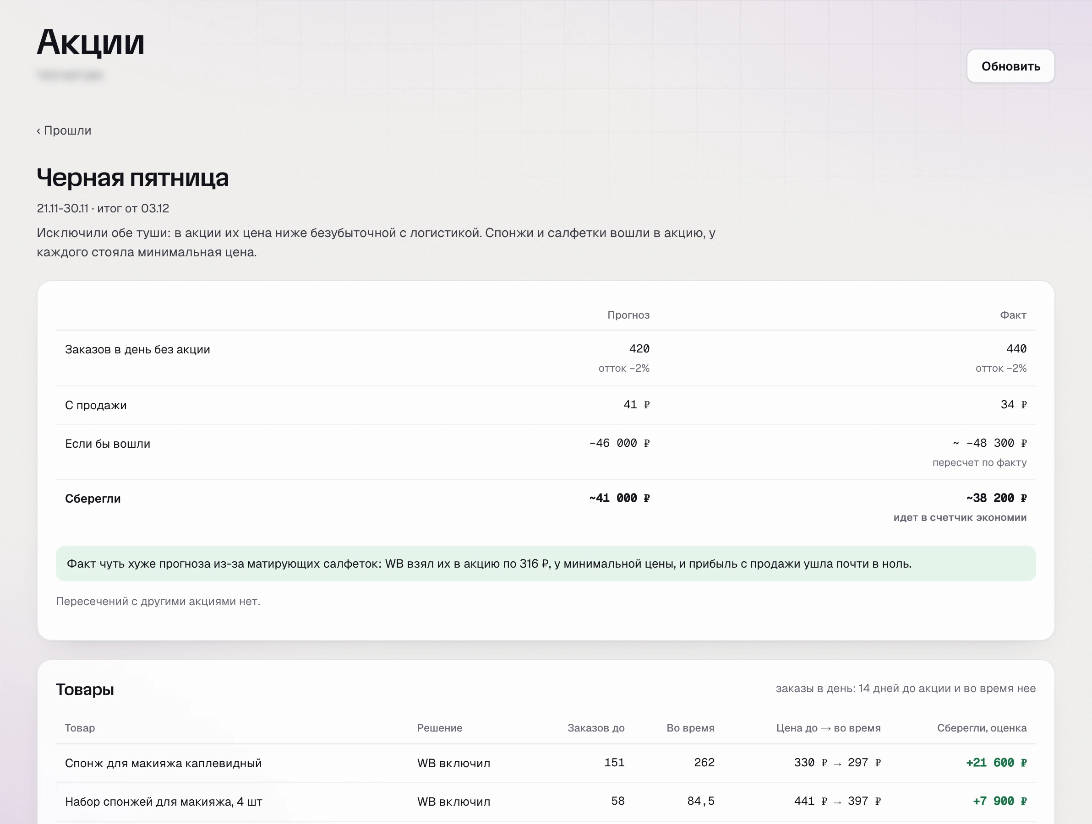Click the date line 21.11-30.11 · итог от 03.12
Screen dimensions: 1092x824
(103, 208)
